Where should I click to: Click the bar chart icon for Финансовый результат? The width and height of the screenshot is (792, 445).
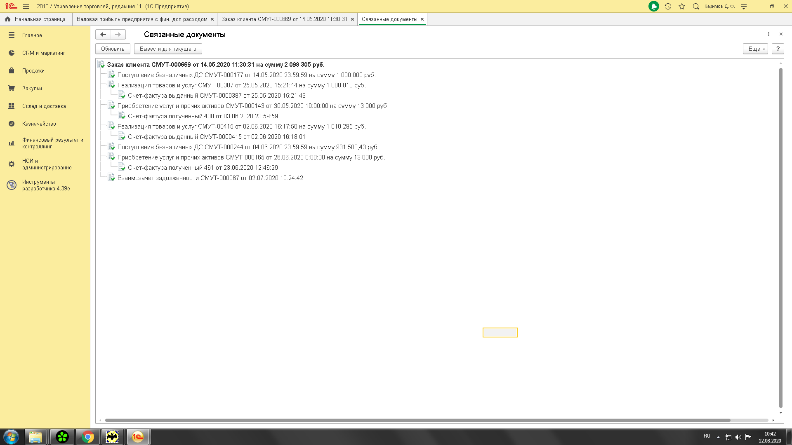point(12,143)
